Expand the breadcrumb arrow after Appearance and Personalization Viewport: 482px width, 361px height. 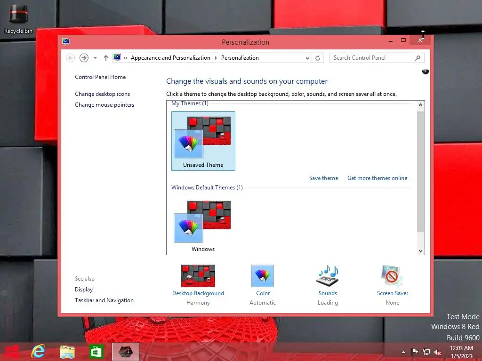click(216, 58)
